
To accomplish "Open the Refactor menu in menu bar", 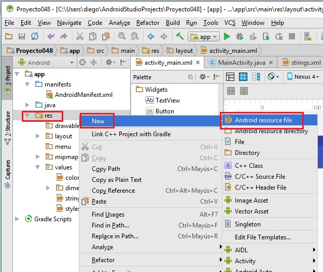I will 148,23.
